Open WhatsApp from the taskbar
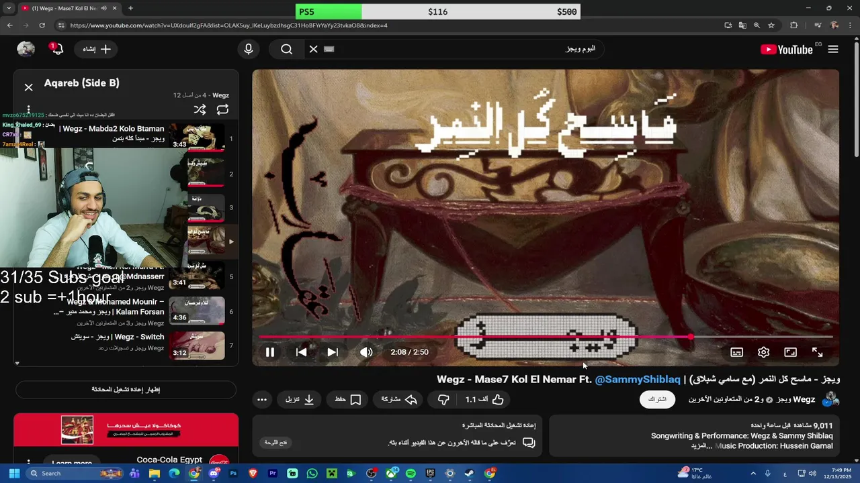Viewport: 860px width, 483px height. (312, 474)
